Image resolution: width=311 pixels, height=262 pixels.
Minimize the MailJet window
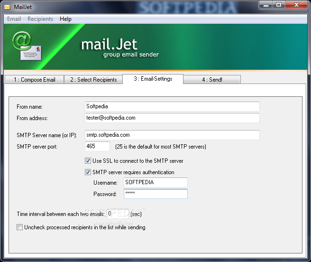(266, 5)
